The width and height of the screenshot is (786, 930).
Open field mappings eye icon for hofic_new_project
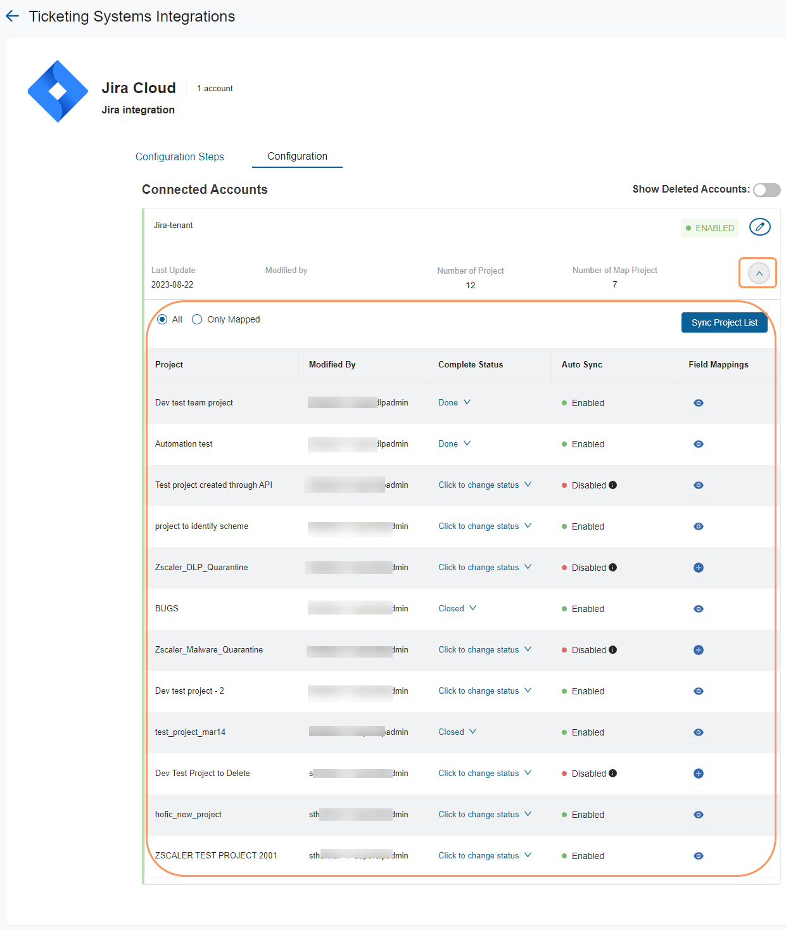coord(698,815)
